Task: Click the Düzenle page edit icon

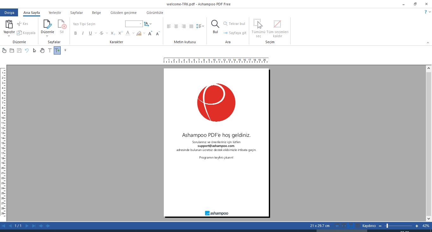Action: click(47, 24)
